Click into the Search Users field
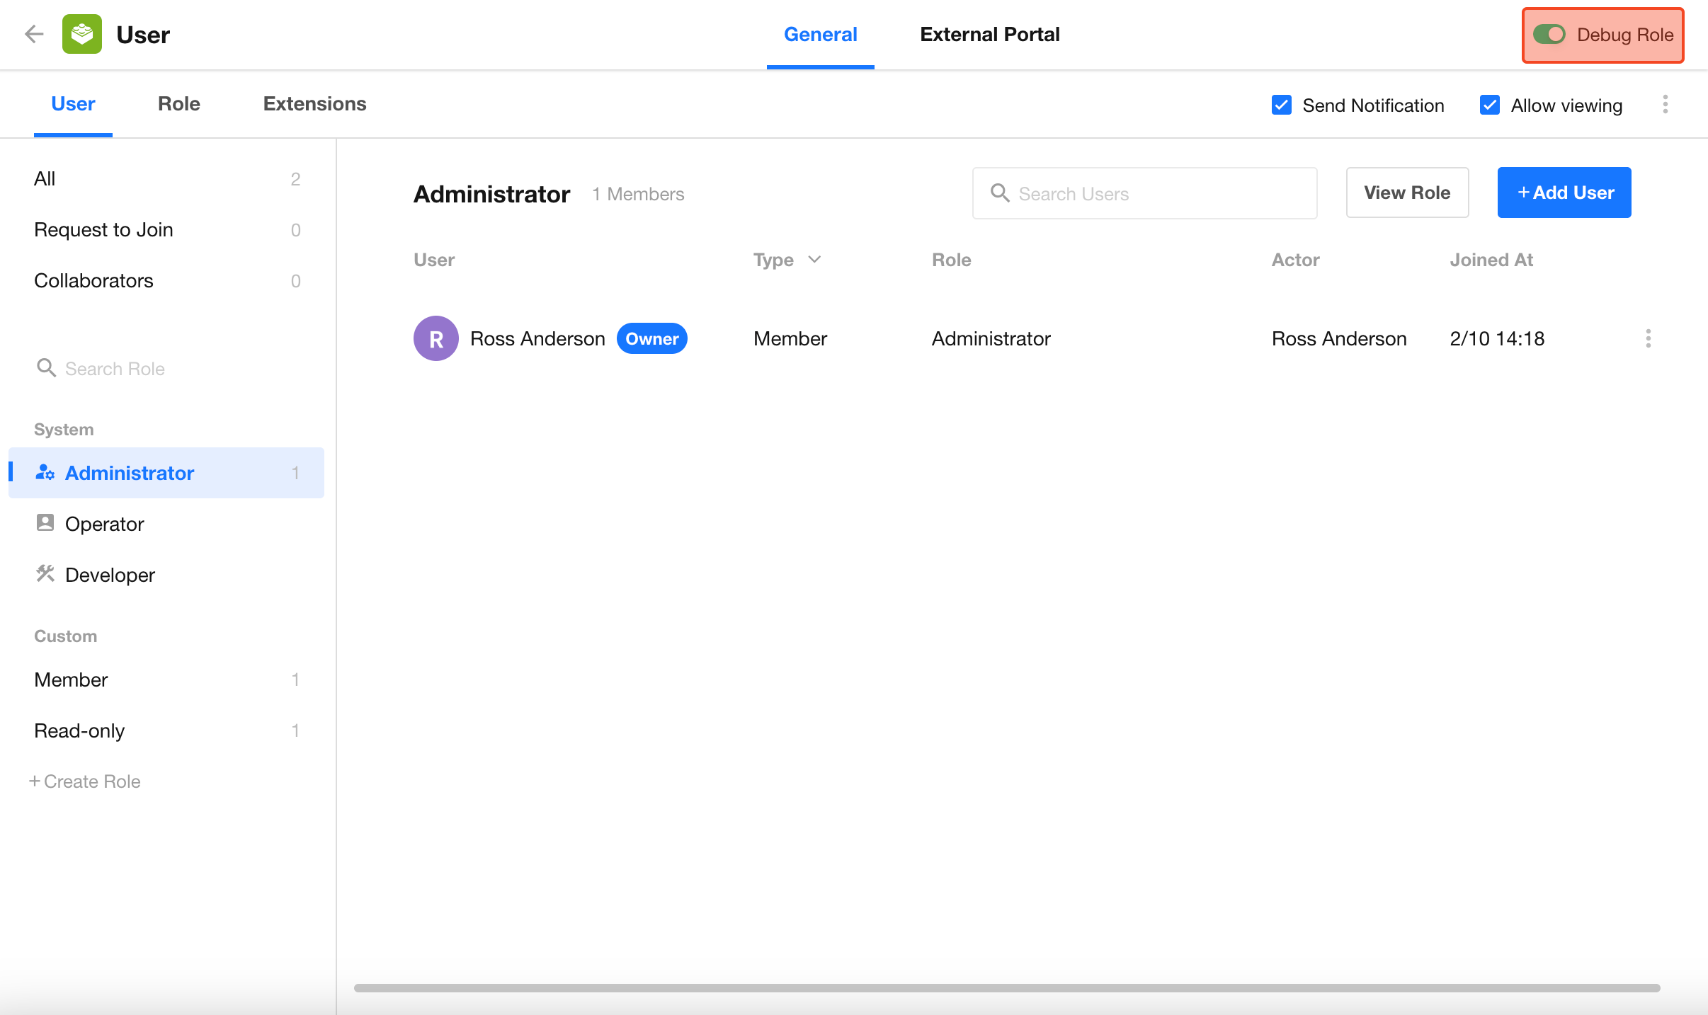The height and width of the screenshot is (1015, 1708). (x=1144, y=193)
